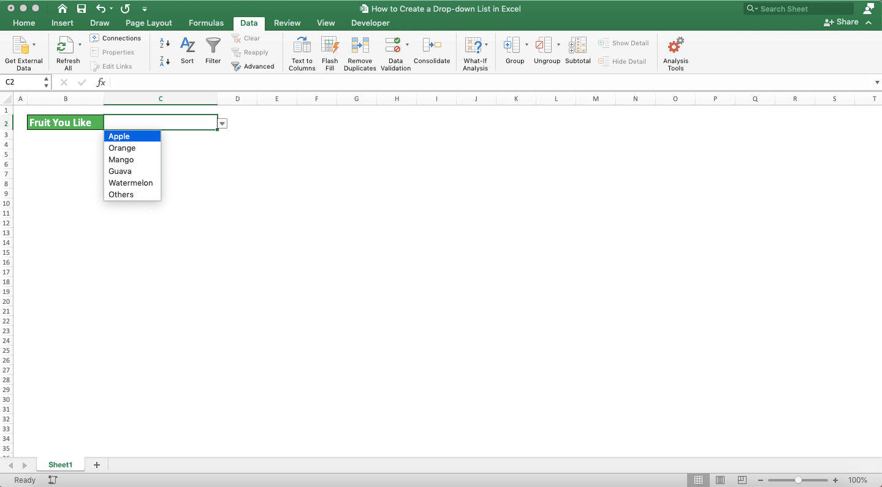Expand the Data Validation dropdown arrow
882x487 pixels.
pos(407,45)
